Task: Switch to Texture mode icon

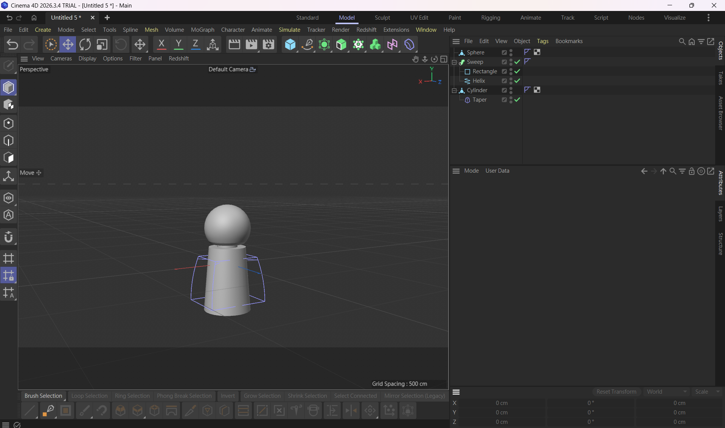Action: [x=8, y=105]
